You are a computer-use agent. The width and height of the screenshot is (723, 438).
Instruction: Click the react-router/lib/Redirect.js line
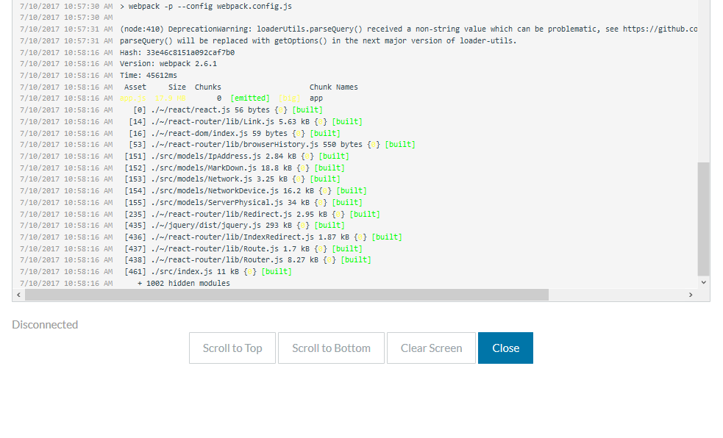[x=252, y=214]
